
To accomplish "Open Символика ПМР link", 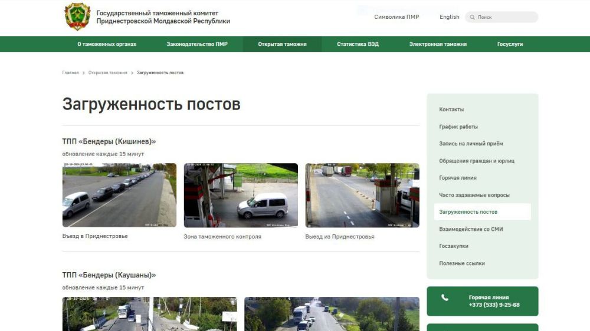I will pyautogui.click(x=396, y=17).
